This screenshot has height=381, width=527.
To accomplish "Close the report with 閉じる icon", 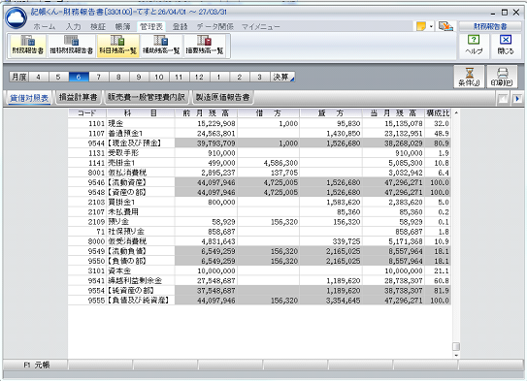I will (506, 46).
